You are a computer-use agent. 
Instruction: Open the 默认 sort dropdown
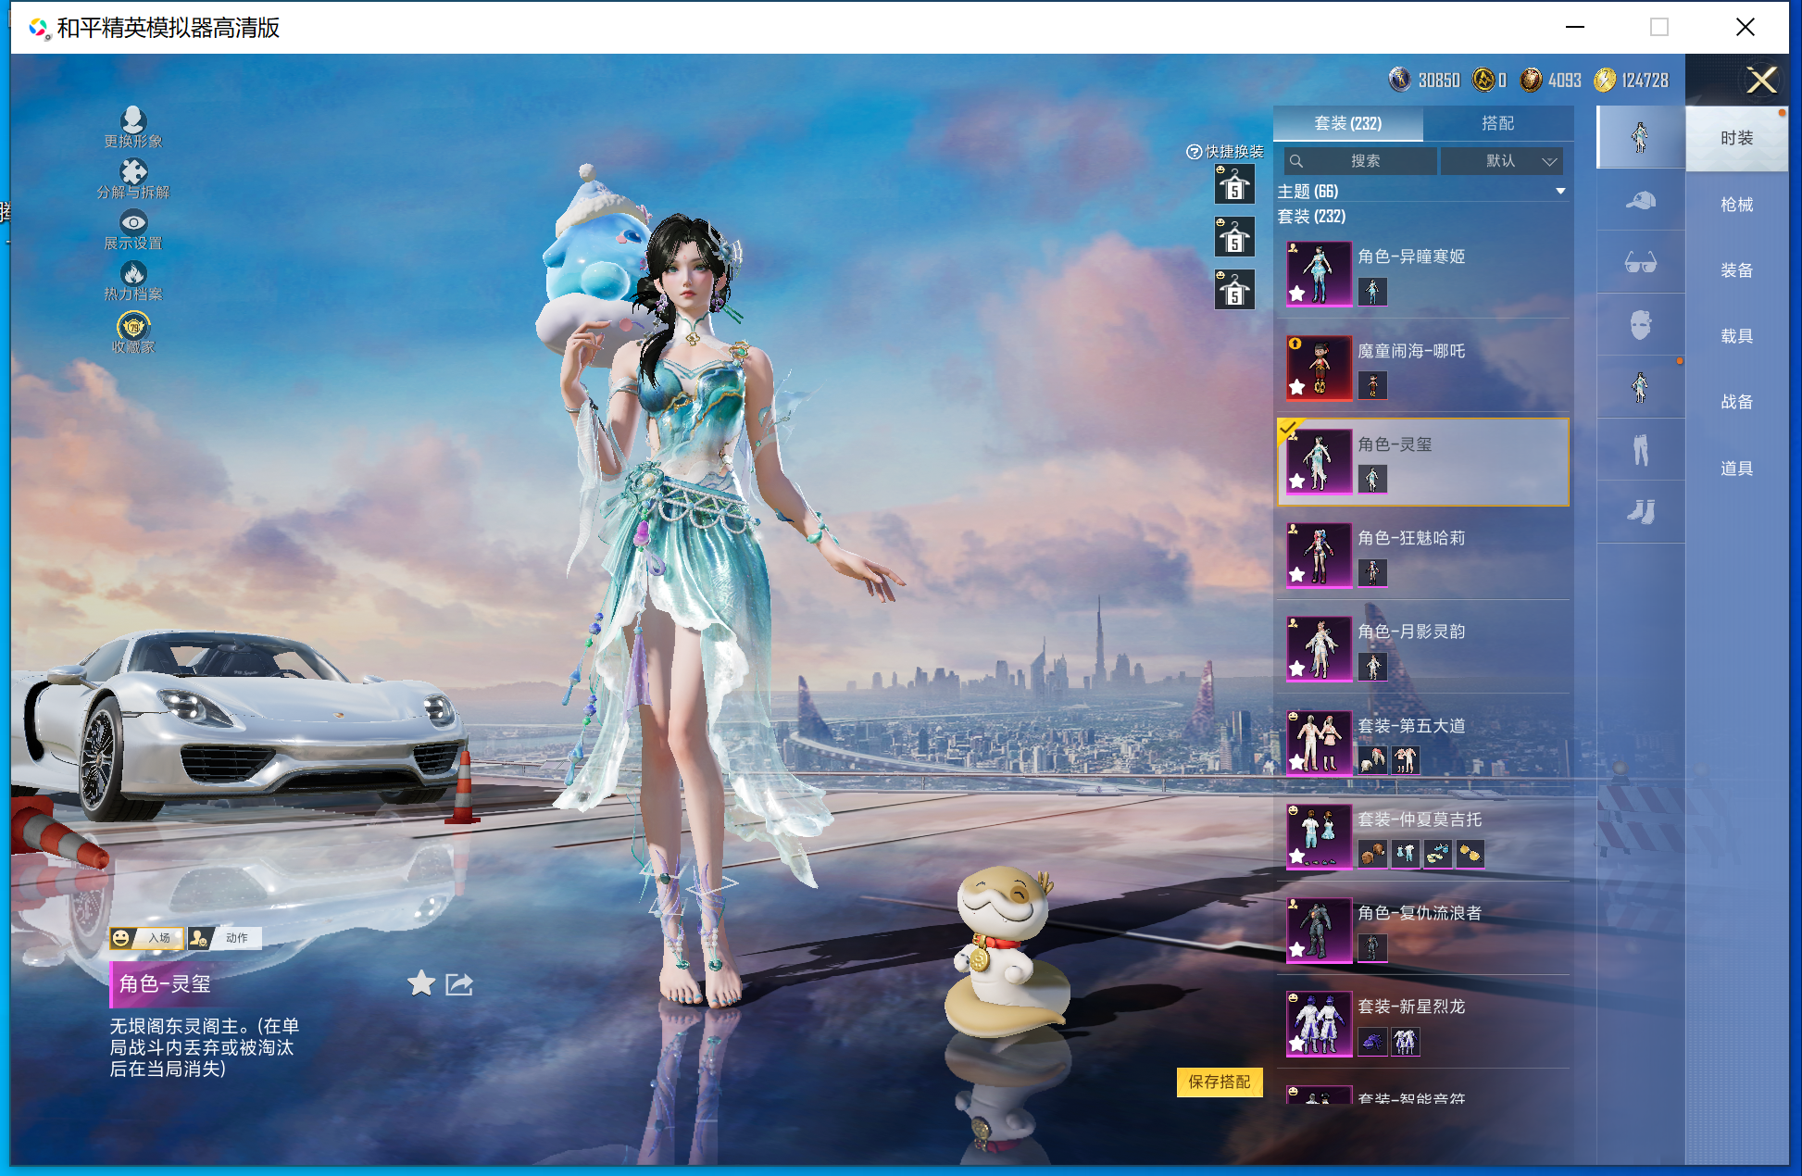[1503, 161]
